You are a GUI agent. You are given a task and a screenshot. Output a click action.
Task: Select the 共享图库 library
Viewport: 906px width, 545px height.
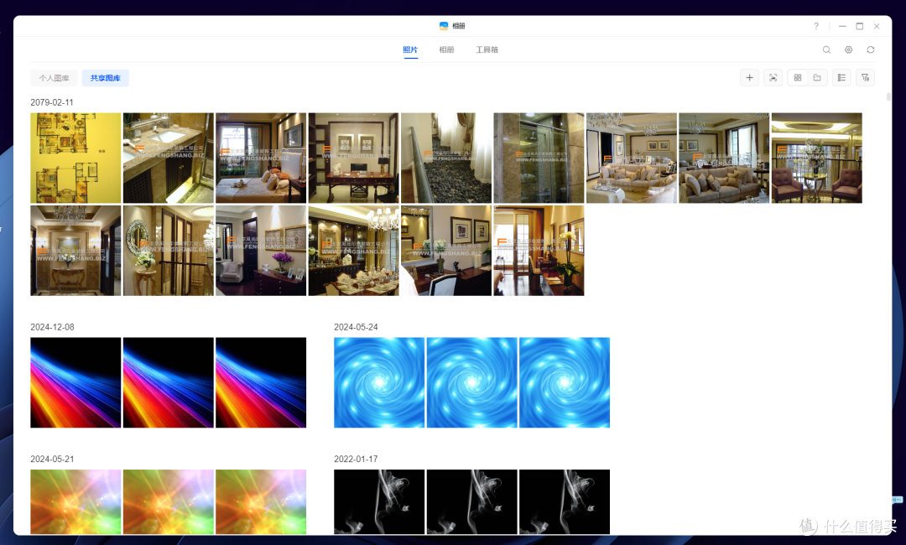pos(105,78)
